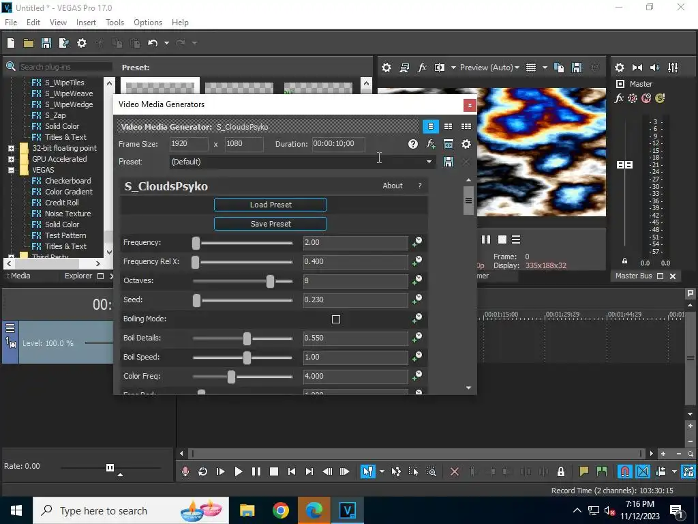
Task: Click the Stop button in transport bar
Action: [x=274, y=471]
